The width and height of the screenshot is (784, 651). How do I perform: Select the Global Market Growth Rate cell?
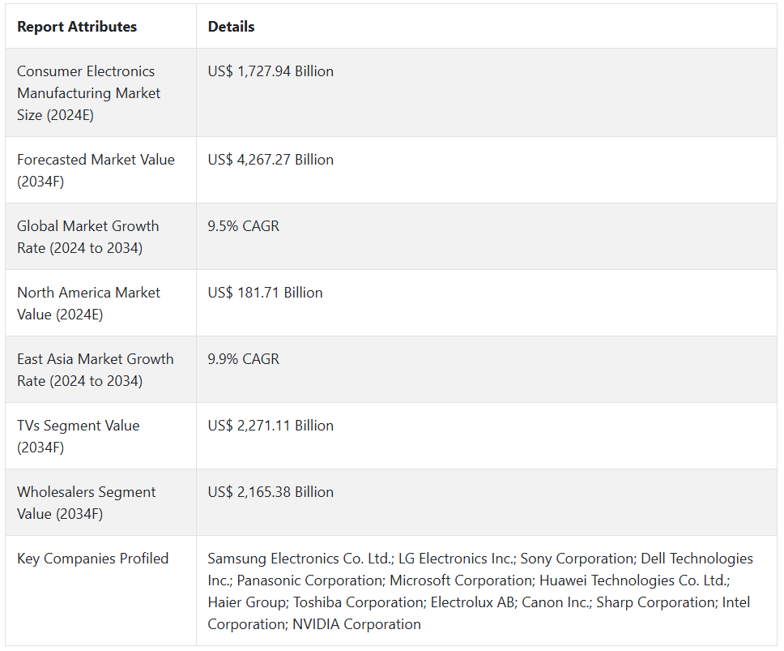(87, 237)
